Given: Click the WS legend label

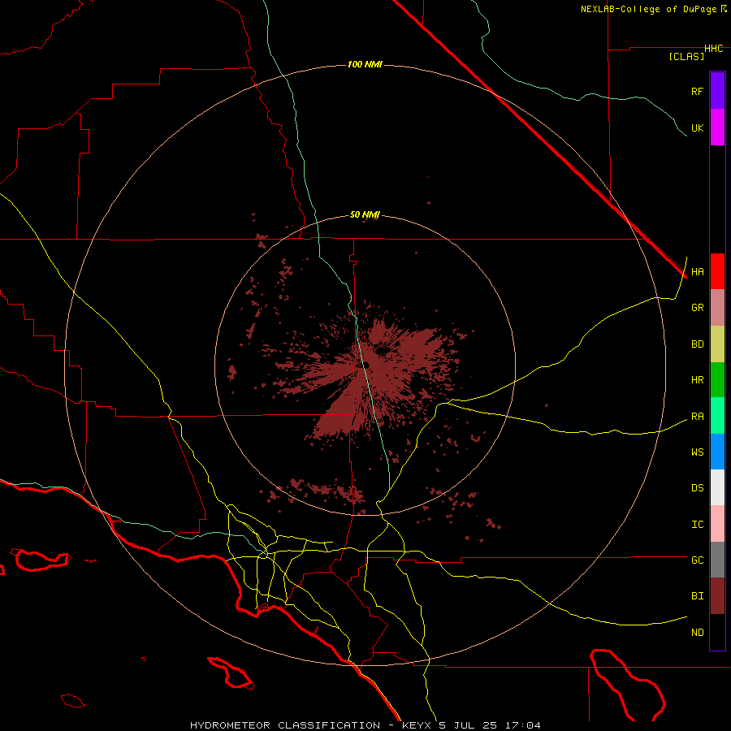Looking at the screenshot, I should (x=697, y=452).
